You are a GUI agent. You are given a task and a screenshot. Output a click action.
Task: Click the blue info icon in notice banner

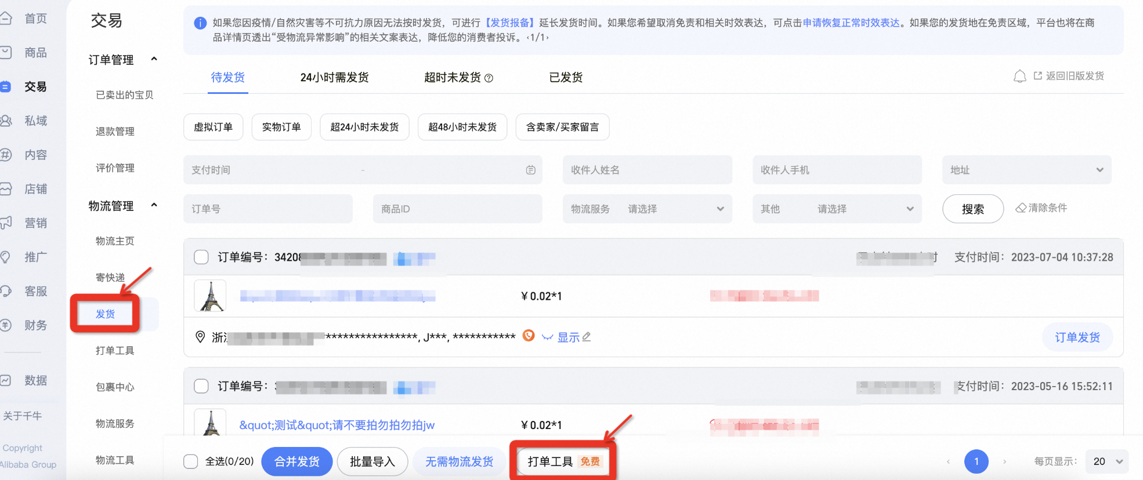(x=200, y=23)
